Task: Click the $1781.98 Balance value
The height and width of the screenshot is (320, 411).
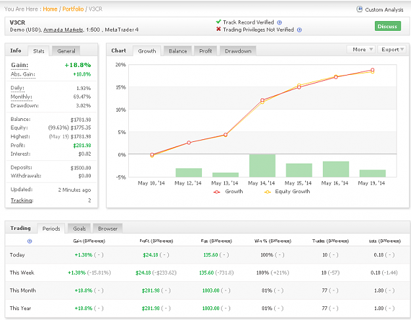Action: (x=81, y=120)
